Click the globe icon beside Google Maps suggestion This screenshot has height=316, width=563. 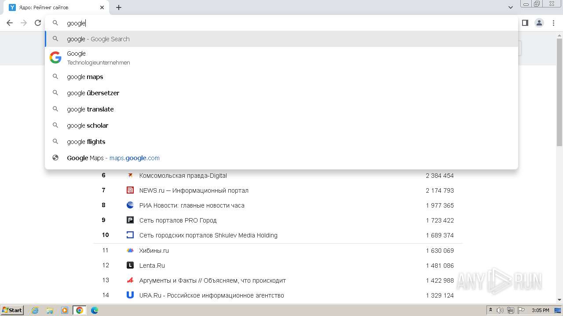click(55, 158)
